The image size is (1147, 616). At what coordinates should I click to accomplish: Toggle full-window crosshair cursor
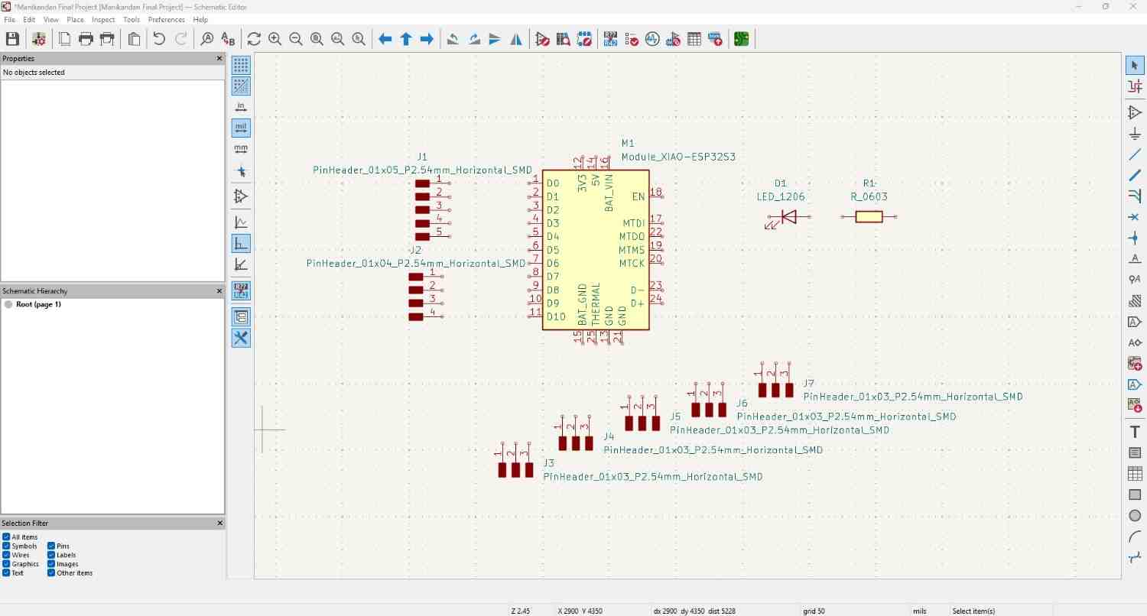point(241,171)
